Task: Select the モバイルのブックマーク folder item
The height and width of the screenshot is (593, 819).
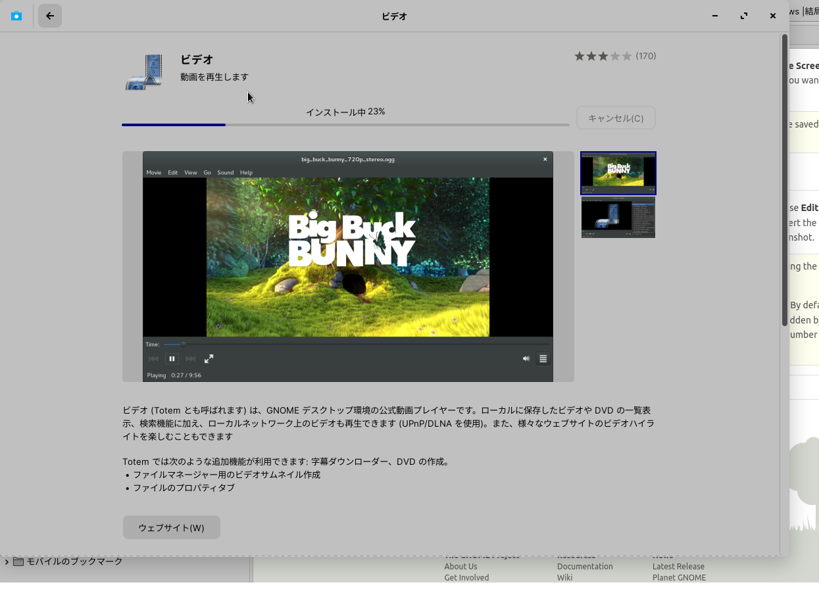Action: [x=74, y=561]
